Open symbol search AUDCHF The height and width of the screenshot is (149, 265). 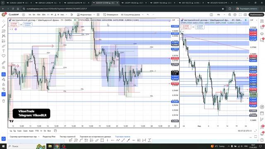(14, 15)
